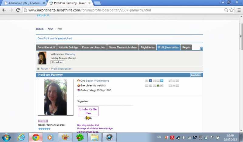Collapse the forum menu toggle box
Viewport: 243px width, 142px height.
click(x=202, y=48)
